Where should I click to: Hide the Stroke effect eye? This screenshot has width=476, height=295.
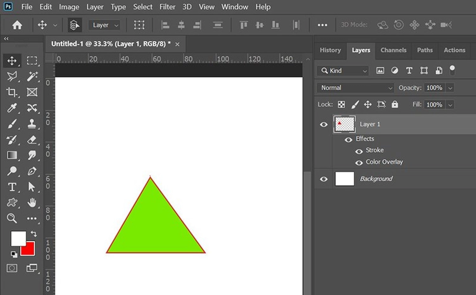[359, 151]
